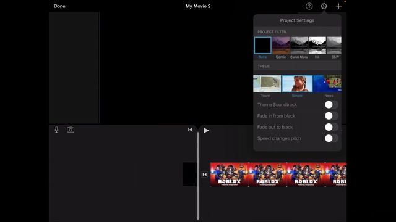The width and height of the screenshot is (396, 222).
Task: Choose the Simple theme
Action: pyautogui.click(x=297, y=84)
